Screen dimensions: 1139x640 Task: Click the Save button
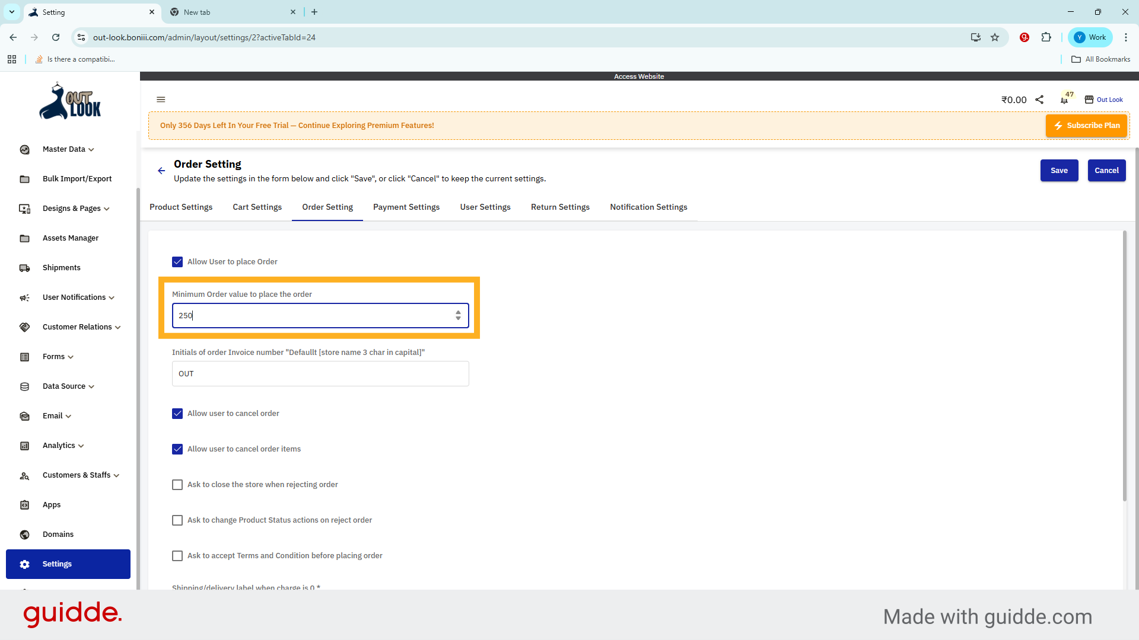point(1059,171)
